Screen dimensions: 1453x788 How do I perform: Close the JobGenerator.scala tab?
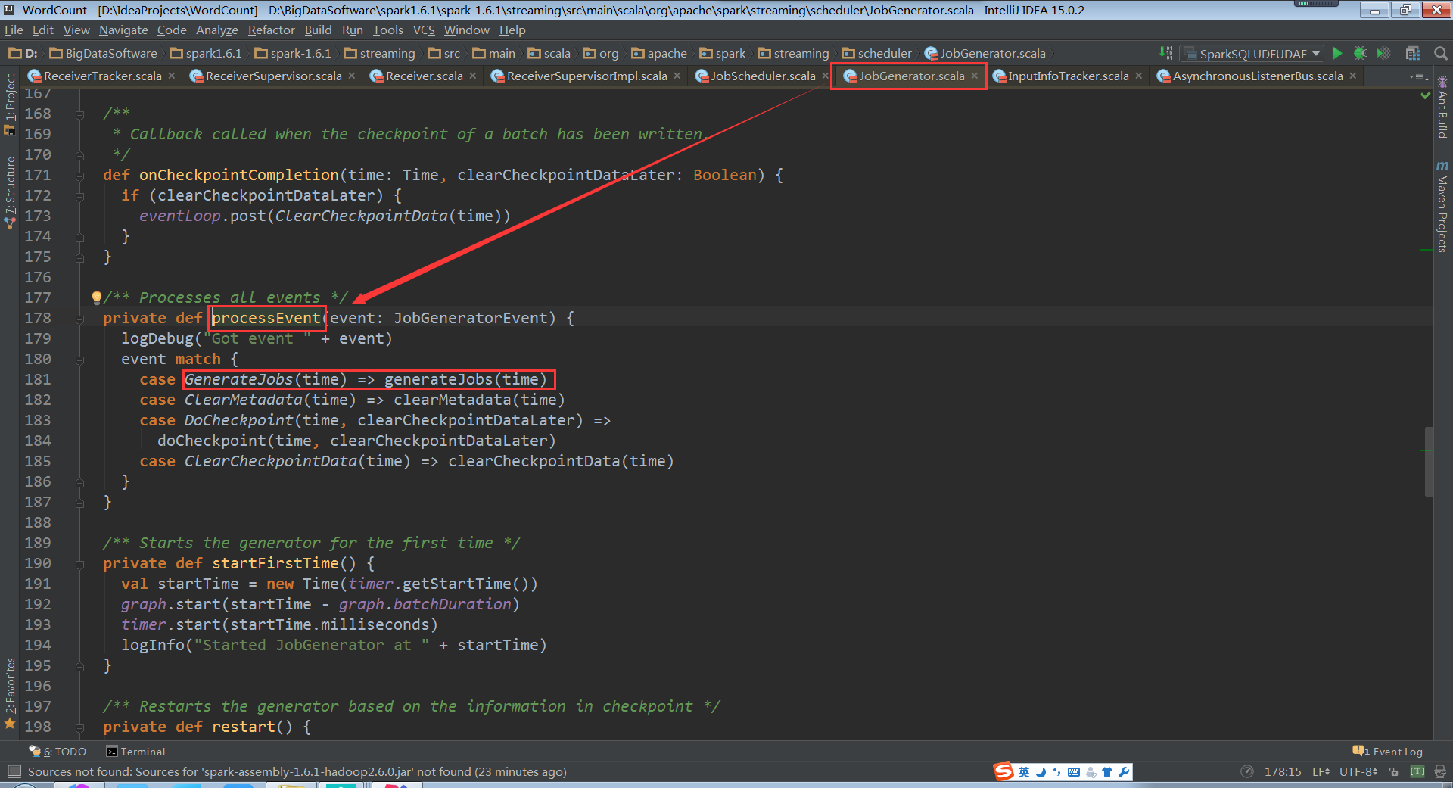tap(975, 76)
